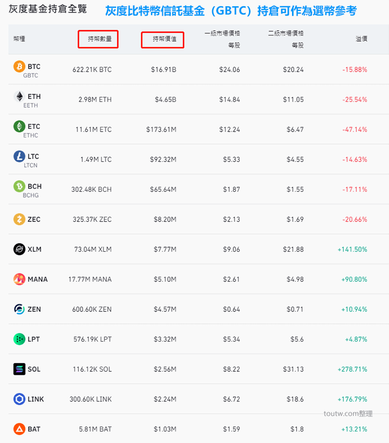Click the $9.06 primary market price
389x443 pixels.
pyautogui.click(x=231, y=249)
